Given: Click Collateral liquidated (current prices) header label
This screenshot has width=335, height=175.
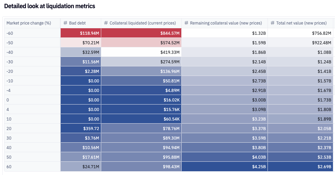Looking at the screenshot, I should tap(142, 23).
